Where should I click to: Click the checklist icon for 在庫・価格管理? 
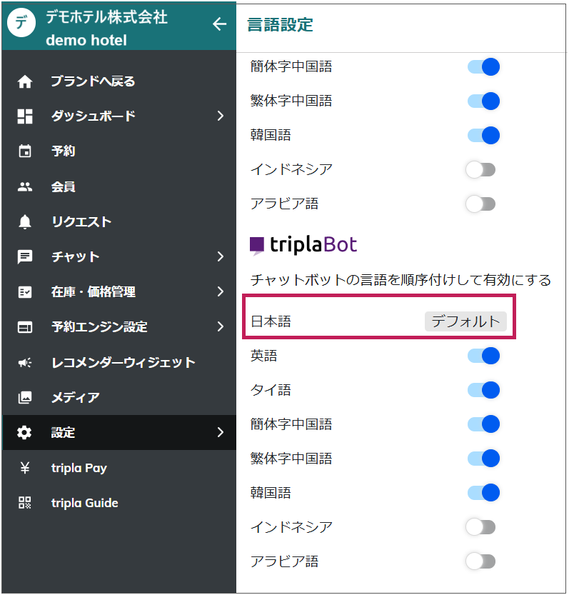coord(25,292)
